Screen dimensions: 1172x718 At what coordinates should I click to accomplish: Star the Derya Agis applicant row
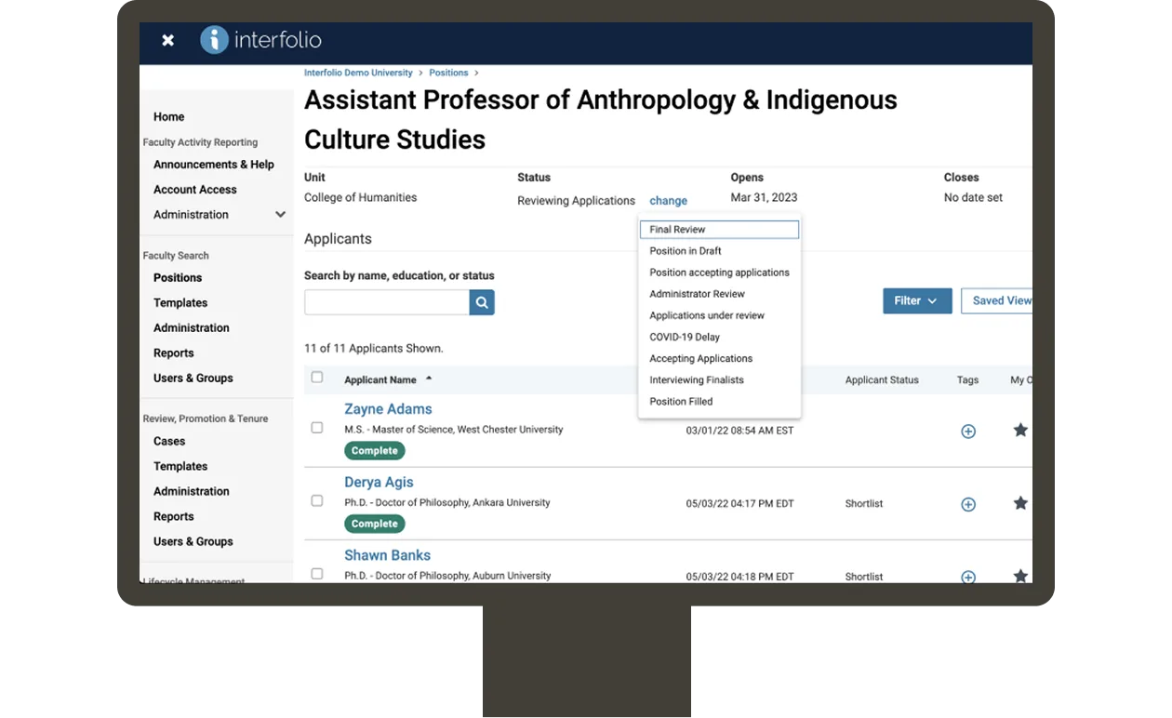coord(1020,503)
